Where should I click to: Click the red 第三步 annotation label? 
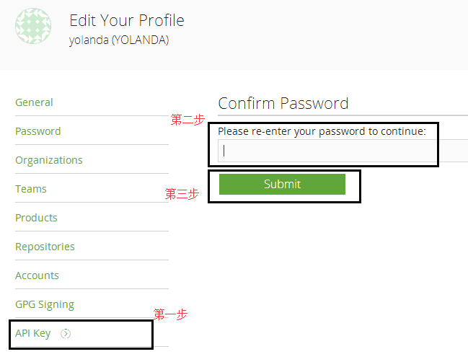[x=182, y=194]
